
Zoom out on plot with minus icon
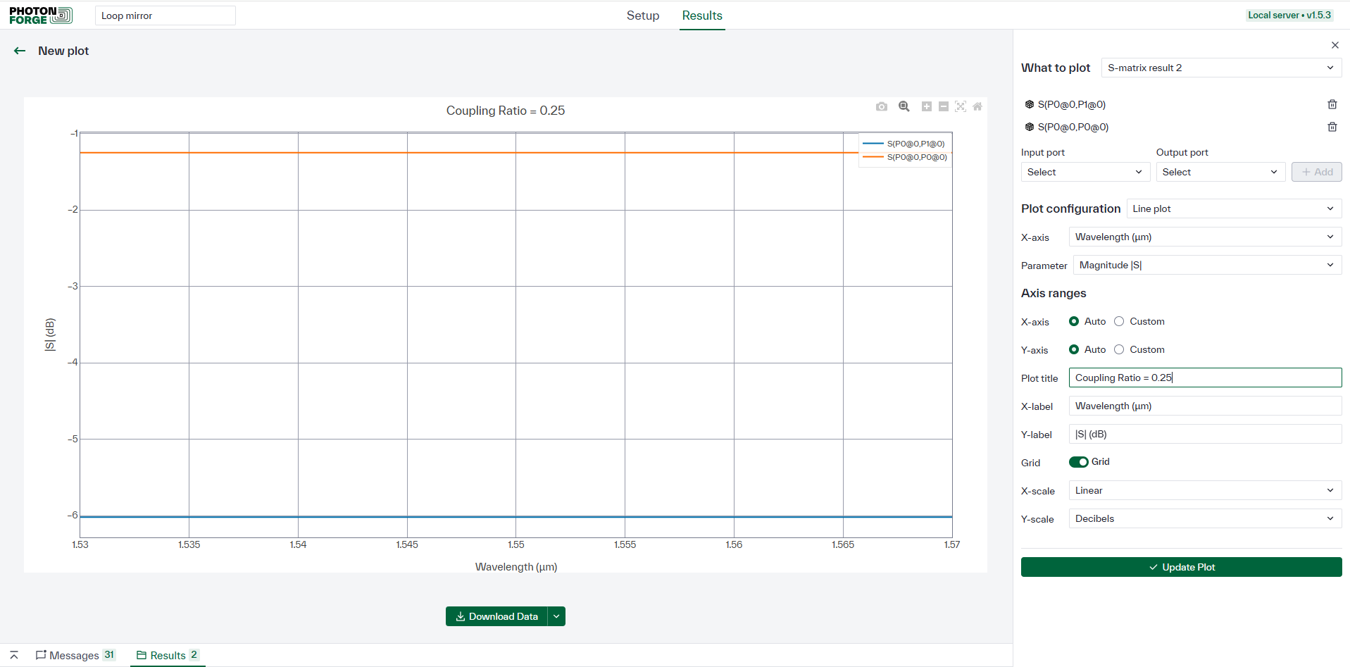944,106
